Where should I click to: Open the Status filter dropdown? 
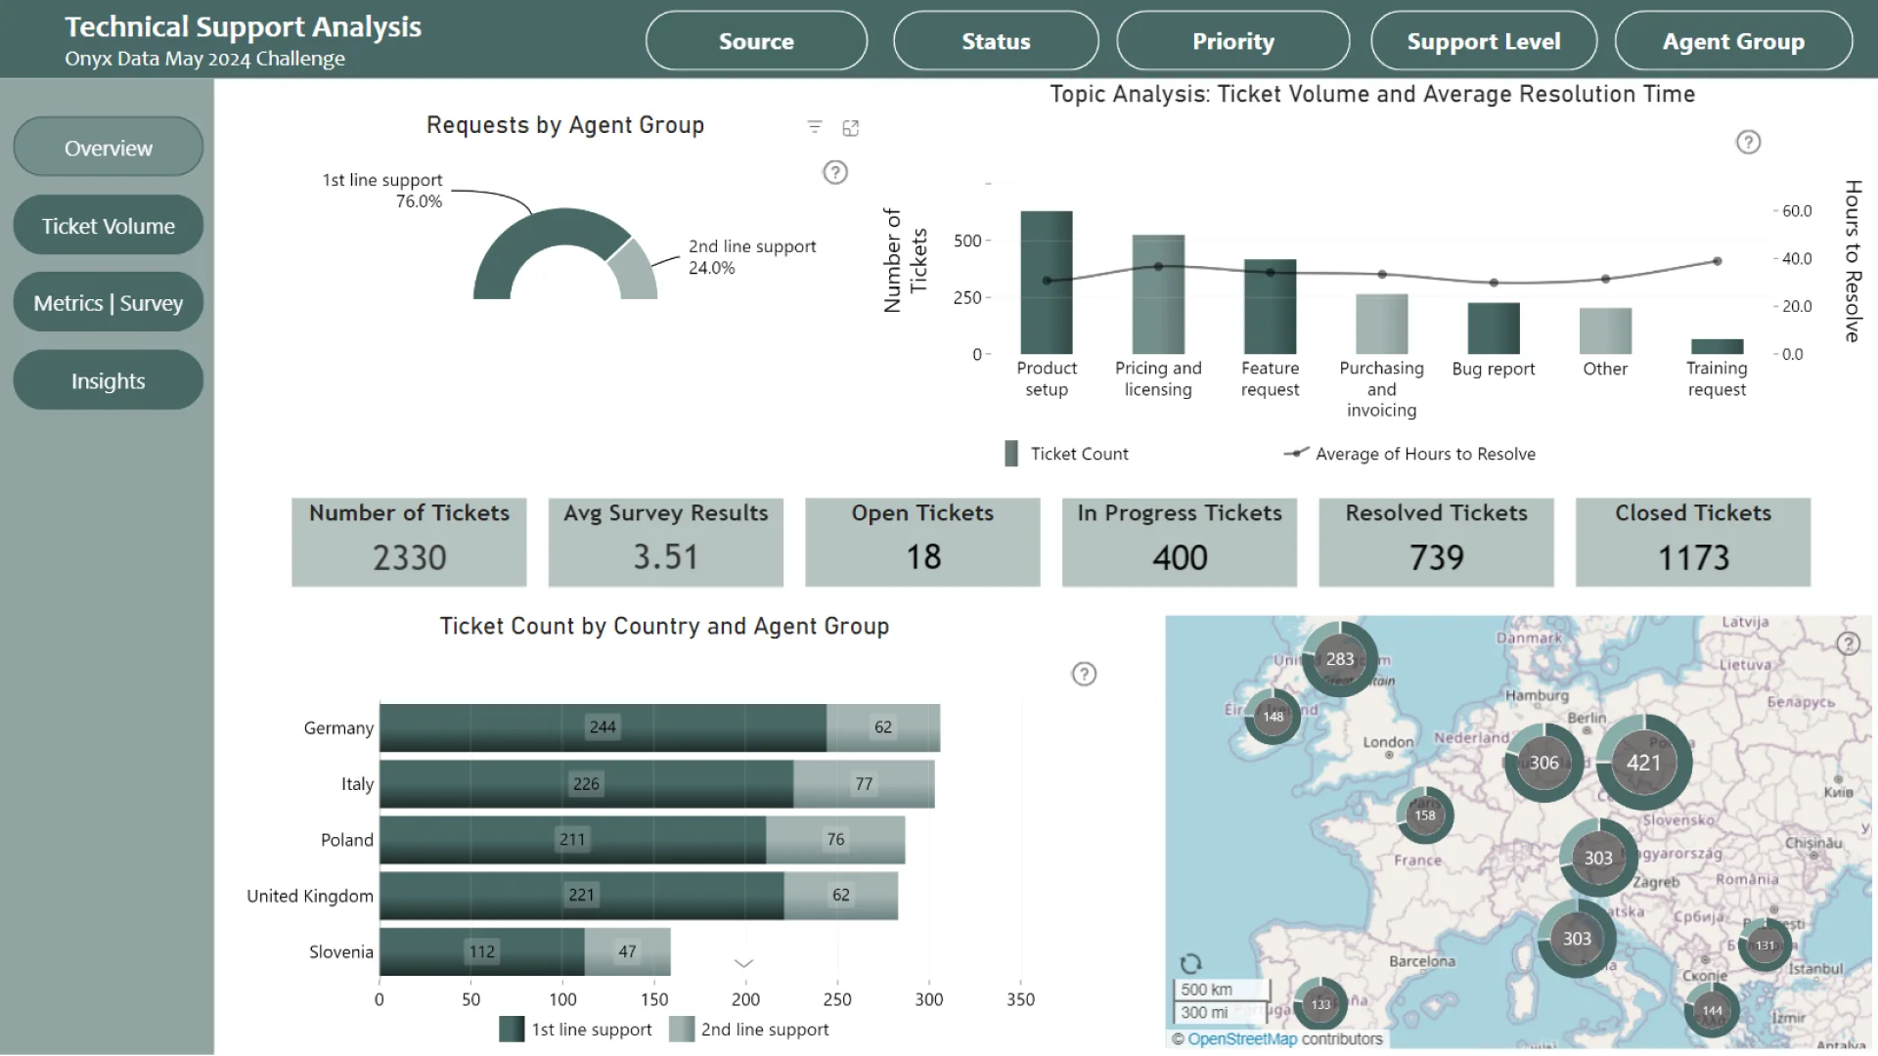click(996, 41)
